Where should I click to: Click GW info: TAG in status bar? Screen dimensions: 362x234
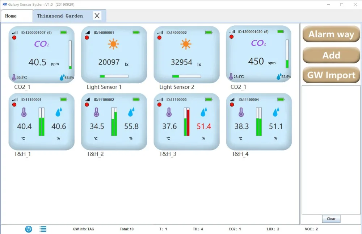pos(83,229)
